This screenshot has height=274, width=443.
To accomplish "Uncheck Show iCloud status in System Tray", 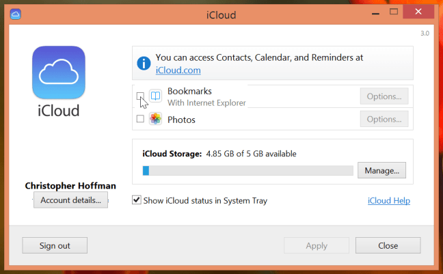I will [x=137, y=200].
